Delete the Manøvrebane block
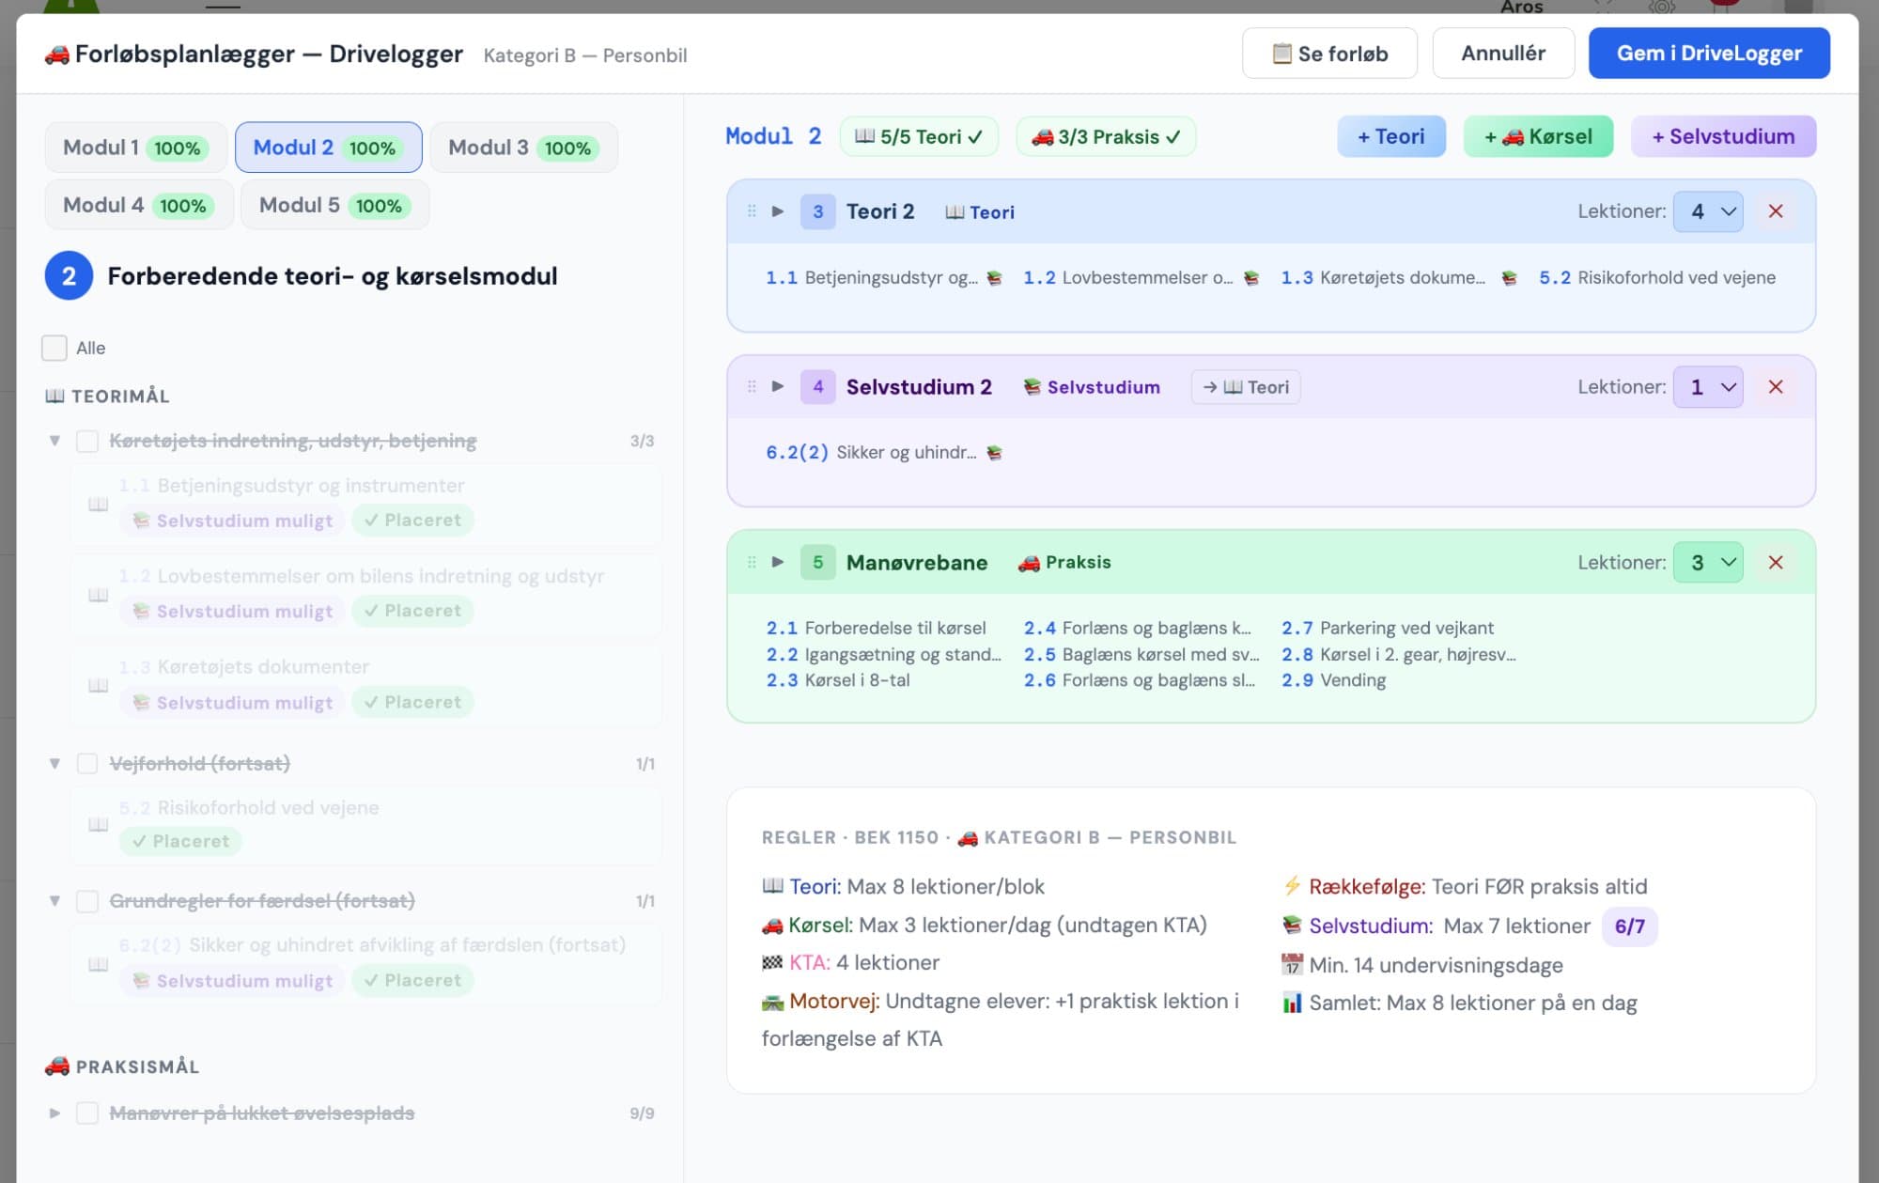 pos(1775,562)
